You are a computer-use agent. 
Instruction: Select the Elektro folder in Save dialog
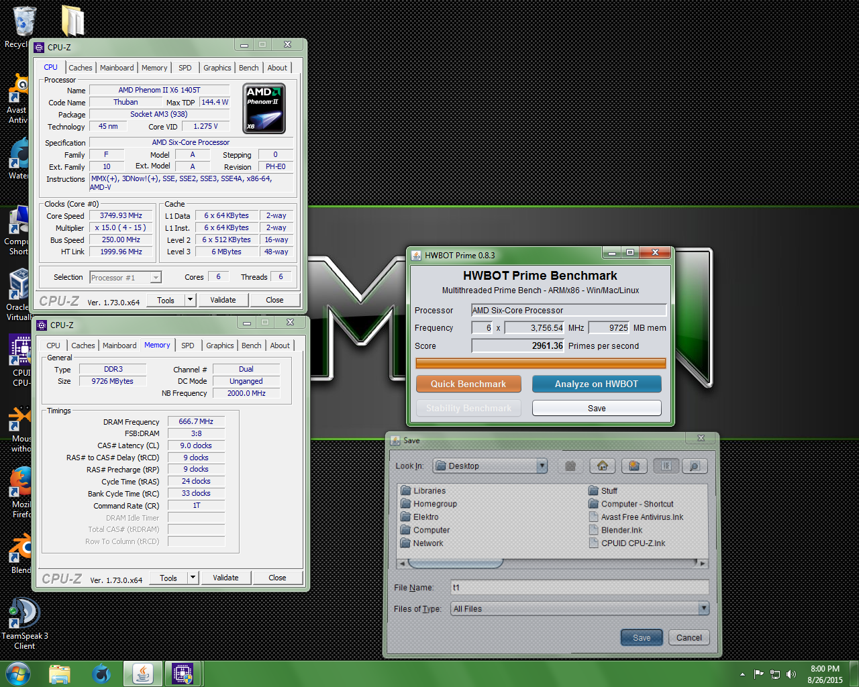tap(419, 517)
